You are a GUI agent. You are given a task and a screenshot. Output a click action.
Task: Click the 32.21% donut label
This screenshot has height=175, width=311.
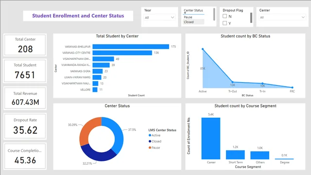(87, 163)
